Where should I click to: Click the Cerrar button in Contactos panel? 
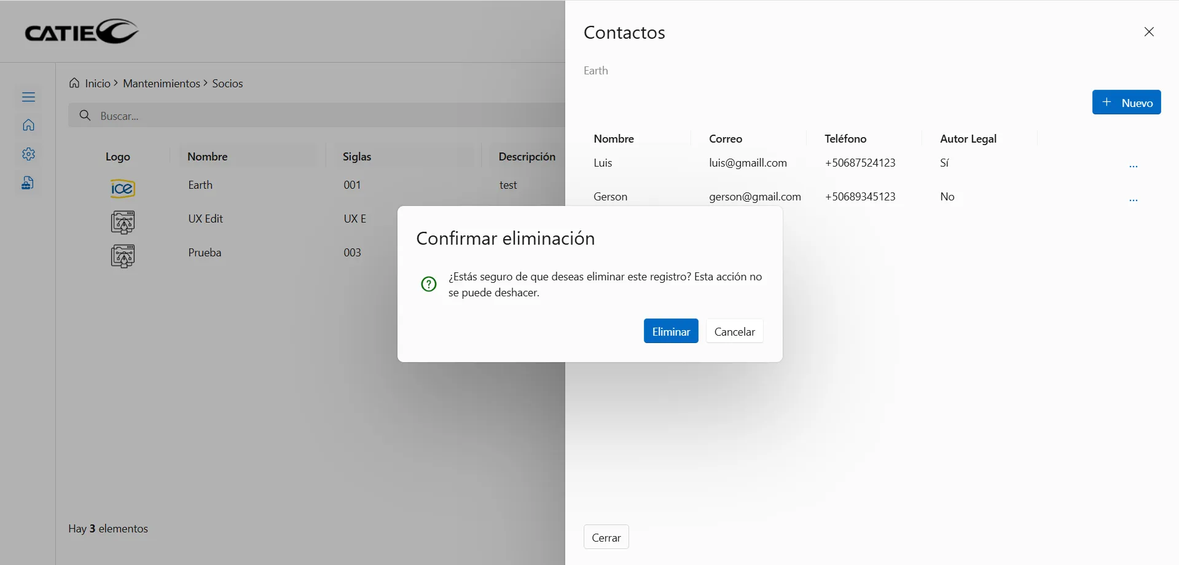[x=606, y=537]
